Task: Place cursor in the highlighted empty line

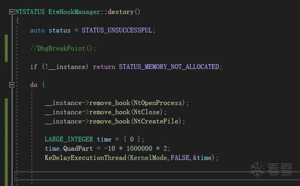Action: [x=157, y=176]
